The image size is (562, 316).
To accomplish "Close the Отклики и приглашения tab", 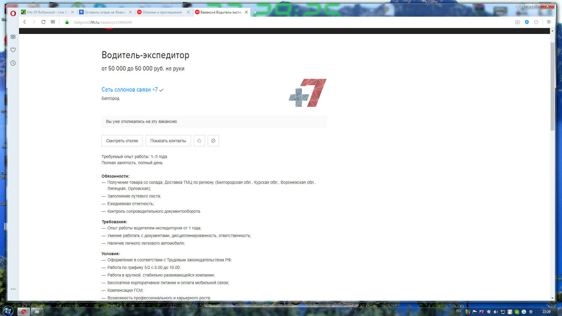I will 189,12.
